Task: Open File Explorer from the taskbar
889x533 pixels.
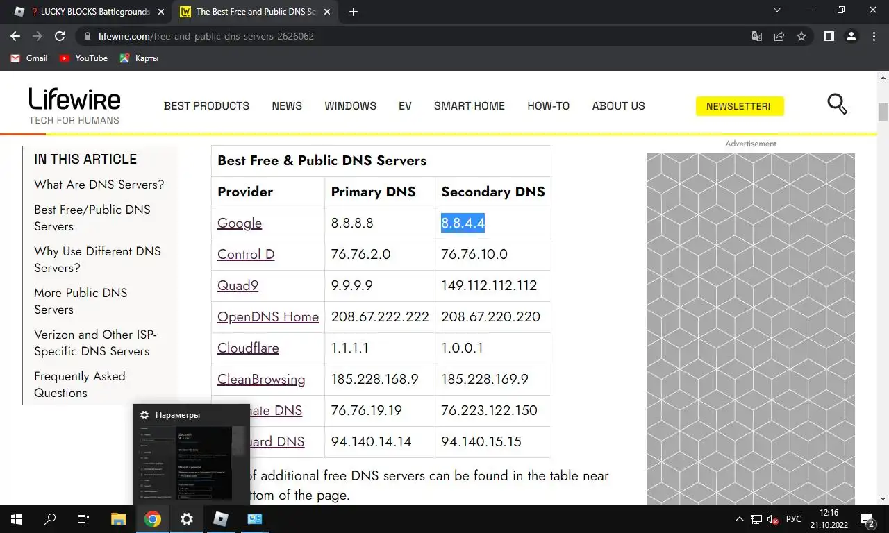Action: 119,519
